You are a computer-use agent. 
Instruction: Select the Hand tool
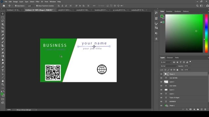(x=3, y=81)
